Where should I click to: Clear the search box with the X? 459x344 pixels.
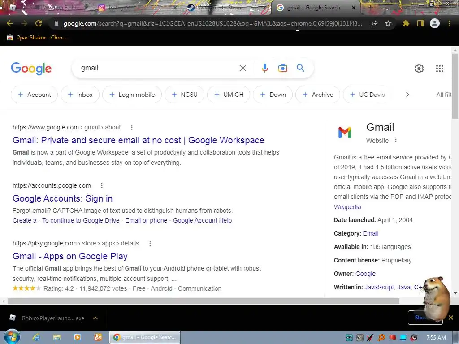click(242, 68)
